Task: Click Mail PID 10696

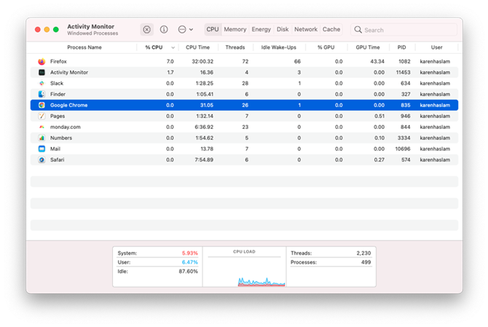Action: coord(403,149)
